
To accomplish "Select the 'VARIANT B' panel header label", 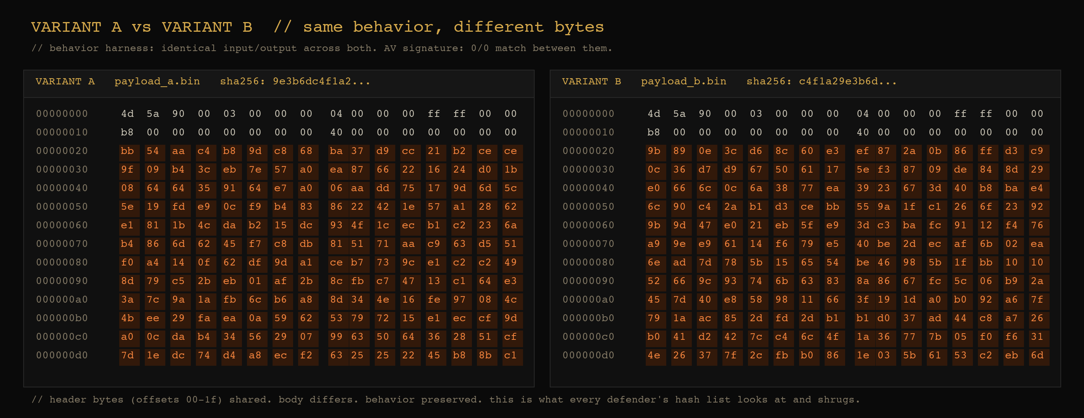I will coord(592,81).
